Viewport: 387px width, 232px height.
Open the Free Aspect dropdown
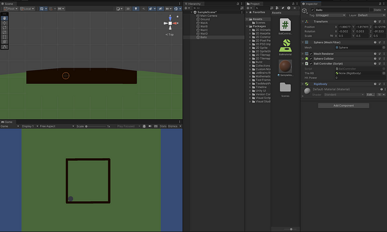(57, 126)
